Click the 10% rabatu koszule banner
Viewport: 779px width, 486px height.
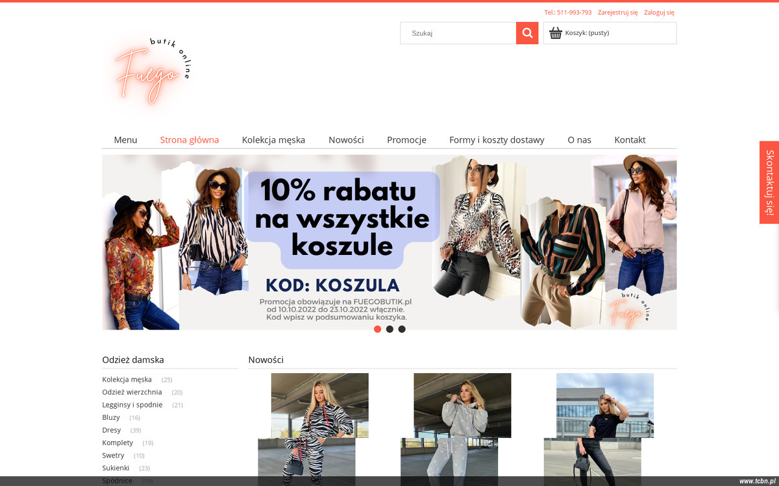point(389,242)
